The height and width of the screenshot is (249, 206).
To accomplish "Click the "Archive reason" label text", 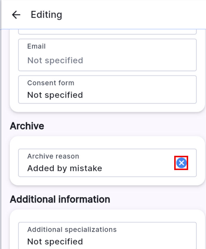I will [53, 156].
